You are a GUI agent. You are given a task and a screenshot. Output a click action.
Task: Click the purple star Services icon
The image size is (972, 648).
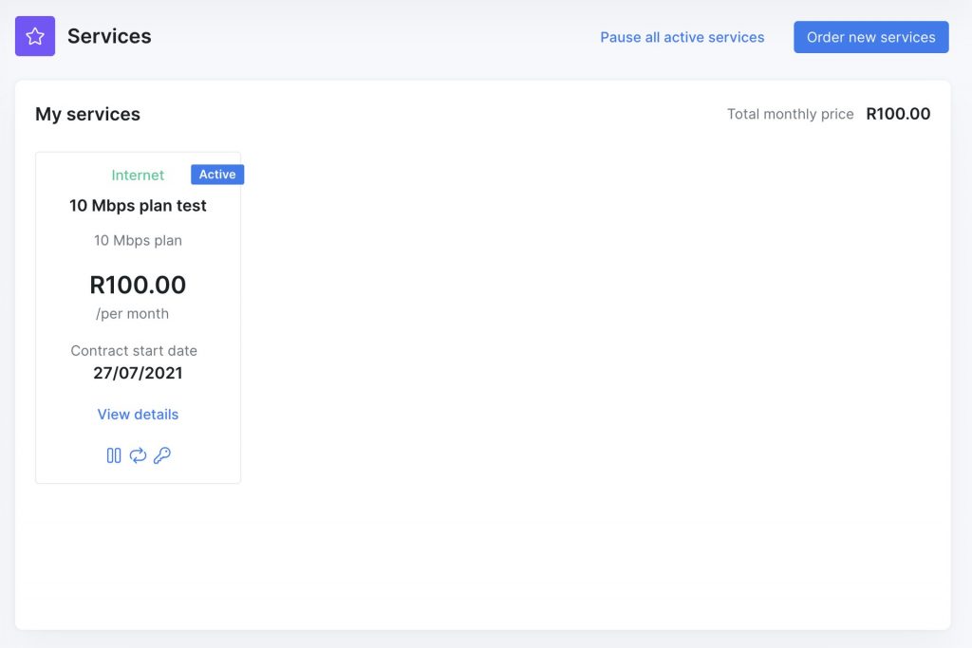click(35, 36)
